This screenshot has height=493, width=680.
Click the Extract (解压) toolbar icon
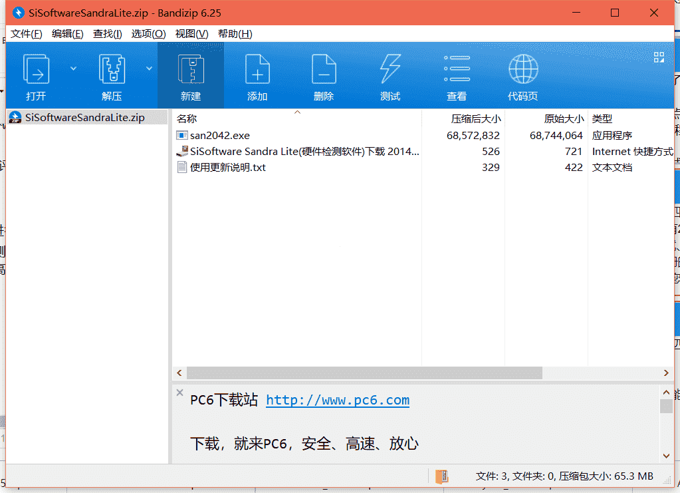click(112, 69)
